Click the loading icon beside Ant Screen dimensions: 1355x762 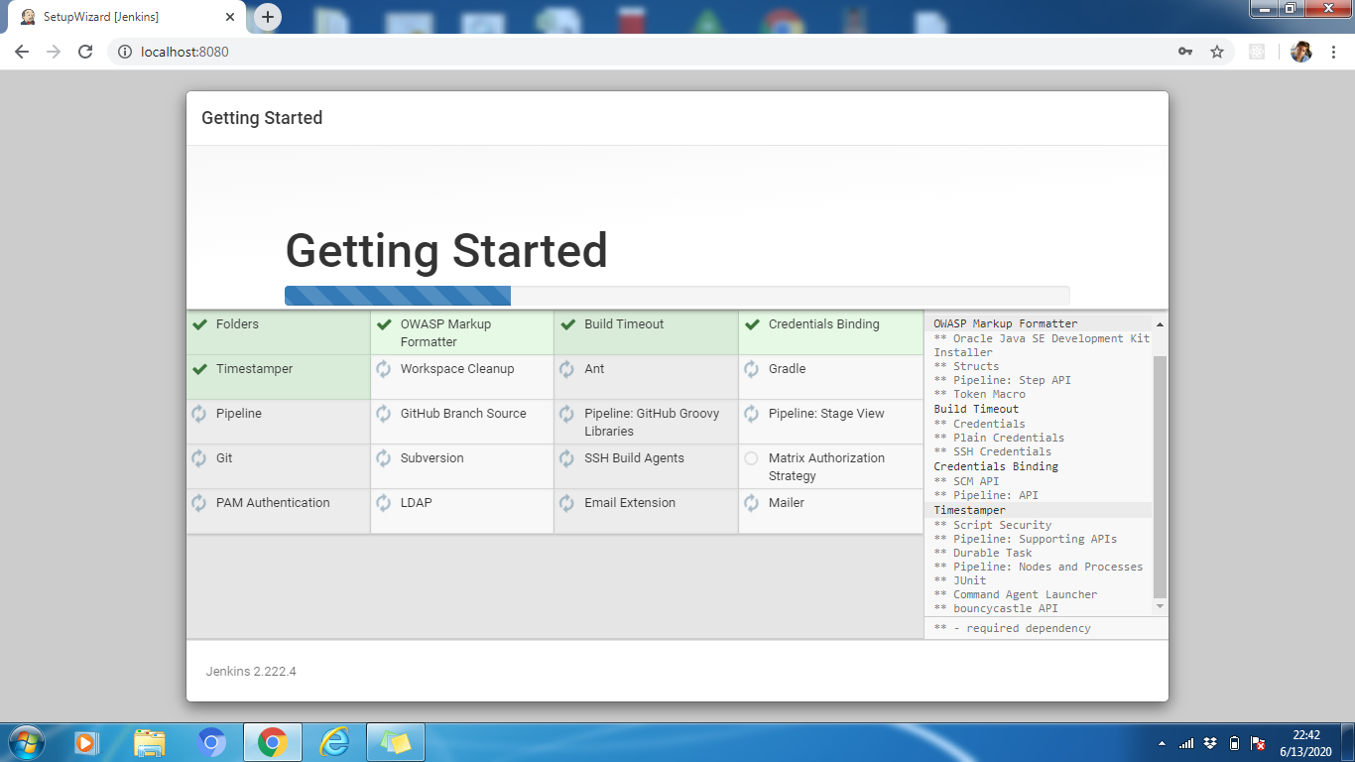567,369
